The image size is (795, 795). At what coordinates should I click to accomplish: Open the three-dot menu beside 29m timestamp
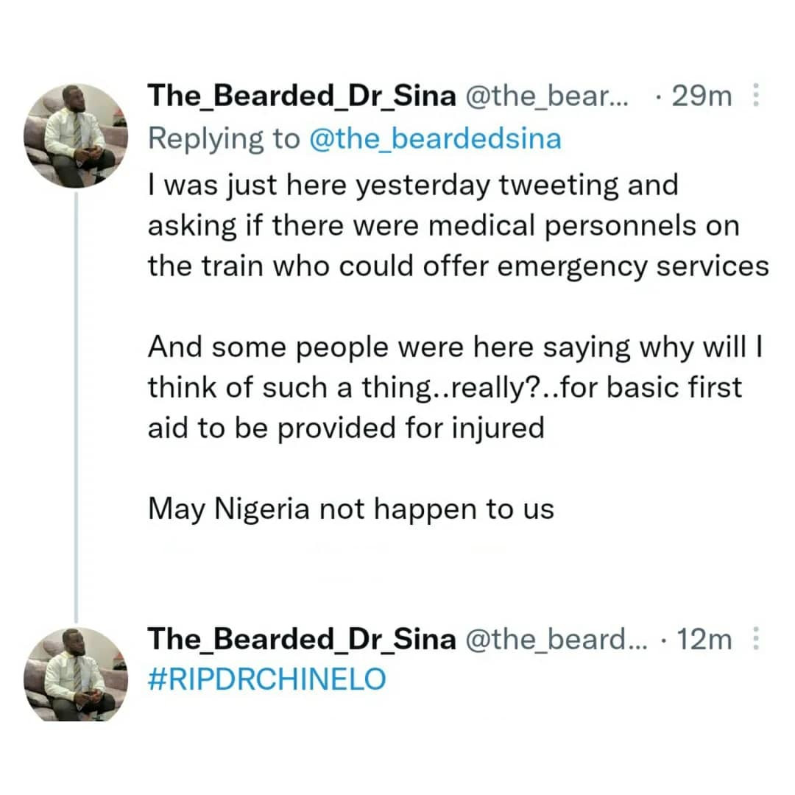click(756, 96)
